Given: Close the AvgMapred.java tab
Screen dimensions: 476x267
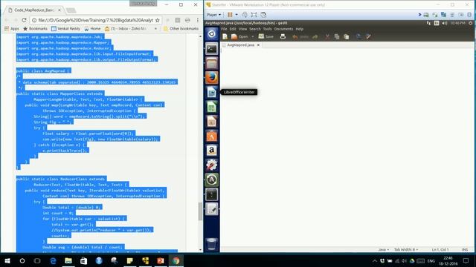Looking at the screenshot, I should [258, 44].
